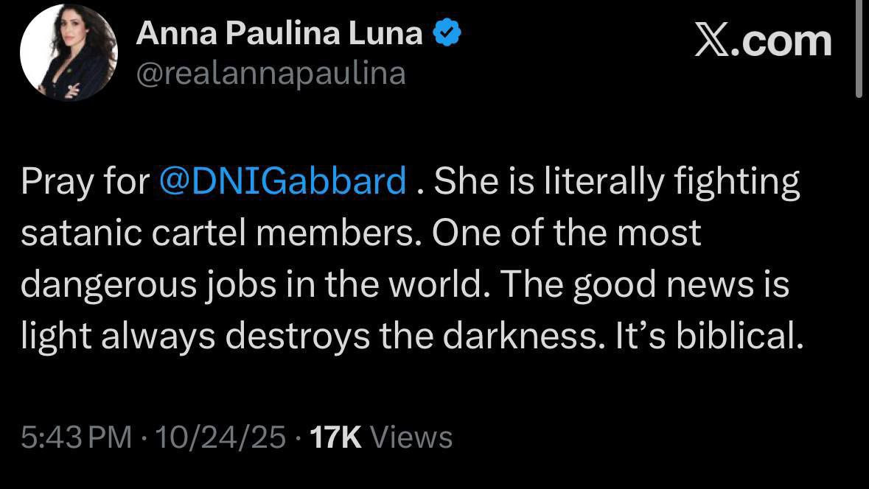Click the scrollbar on the right edge

pyautogui.click(x=859, y=48)
